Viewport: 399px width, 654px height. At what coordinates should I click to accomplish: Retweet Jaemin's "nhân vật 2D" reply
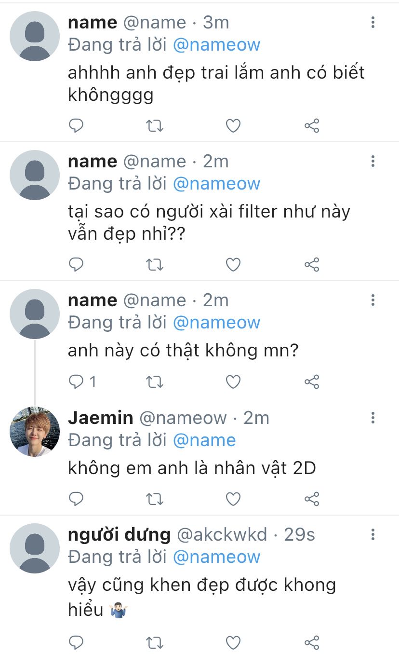(154, 499)
